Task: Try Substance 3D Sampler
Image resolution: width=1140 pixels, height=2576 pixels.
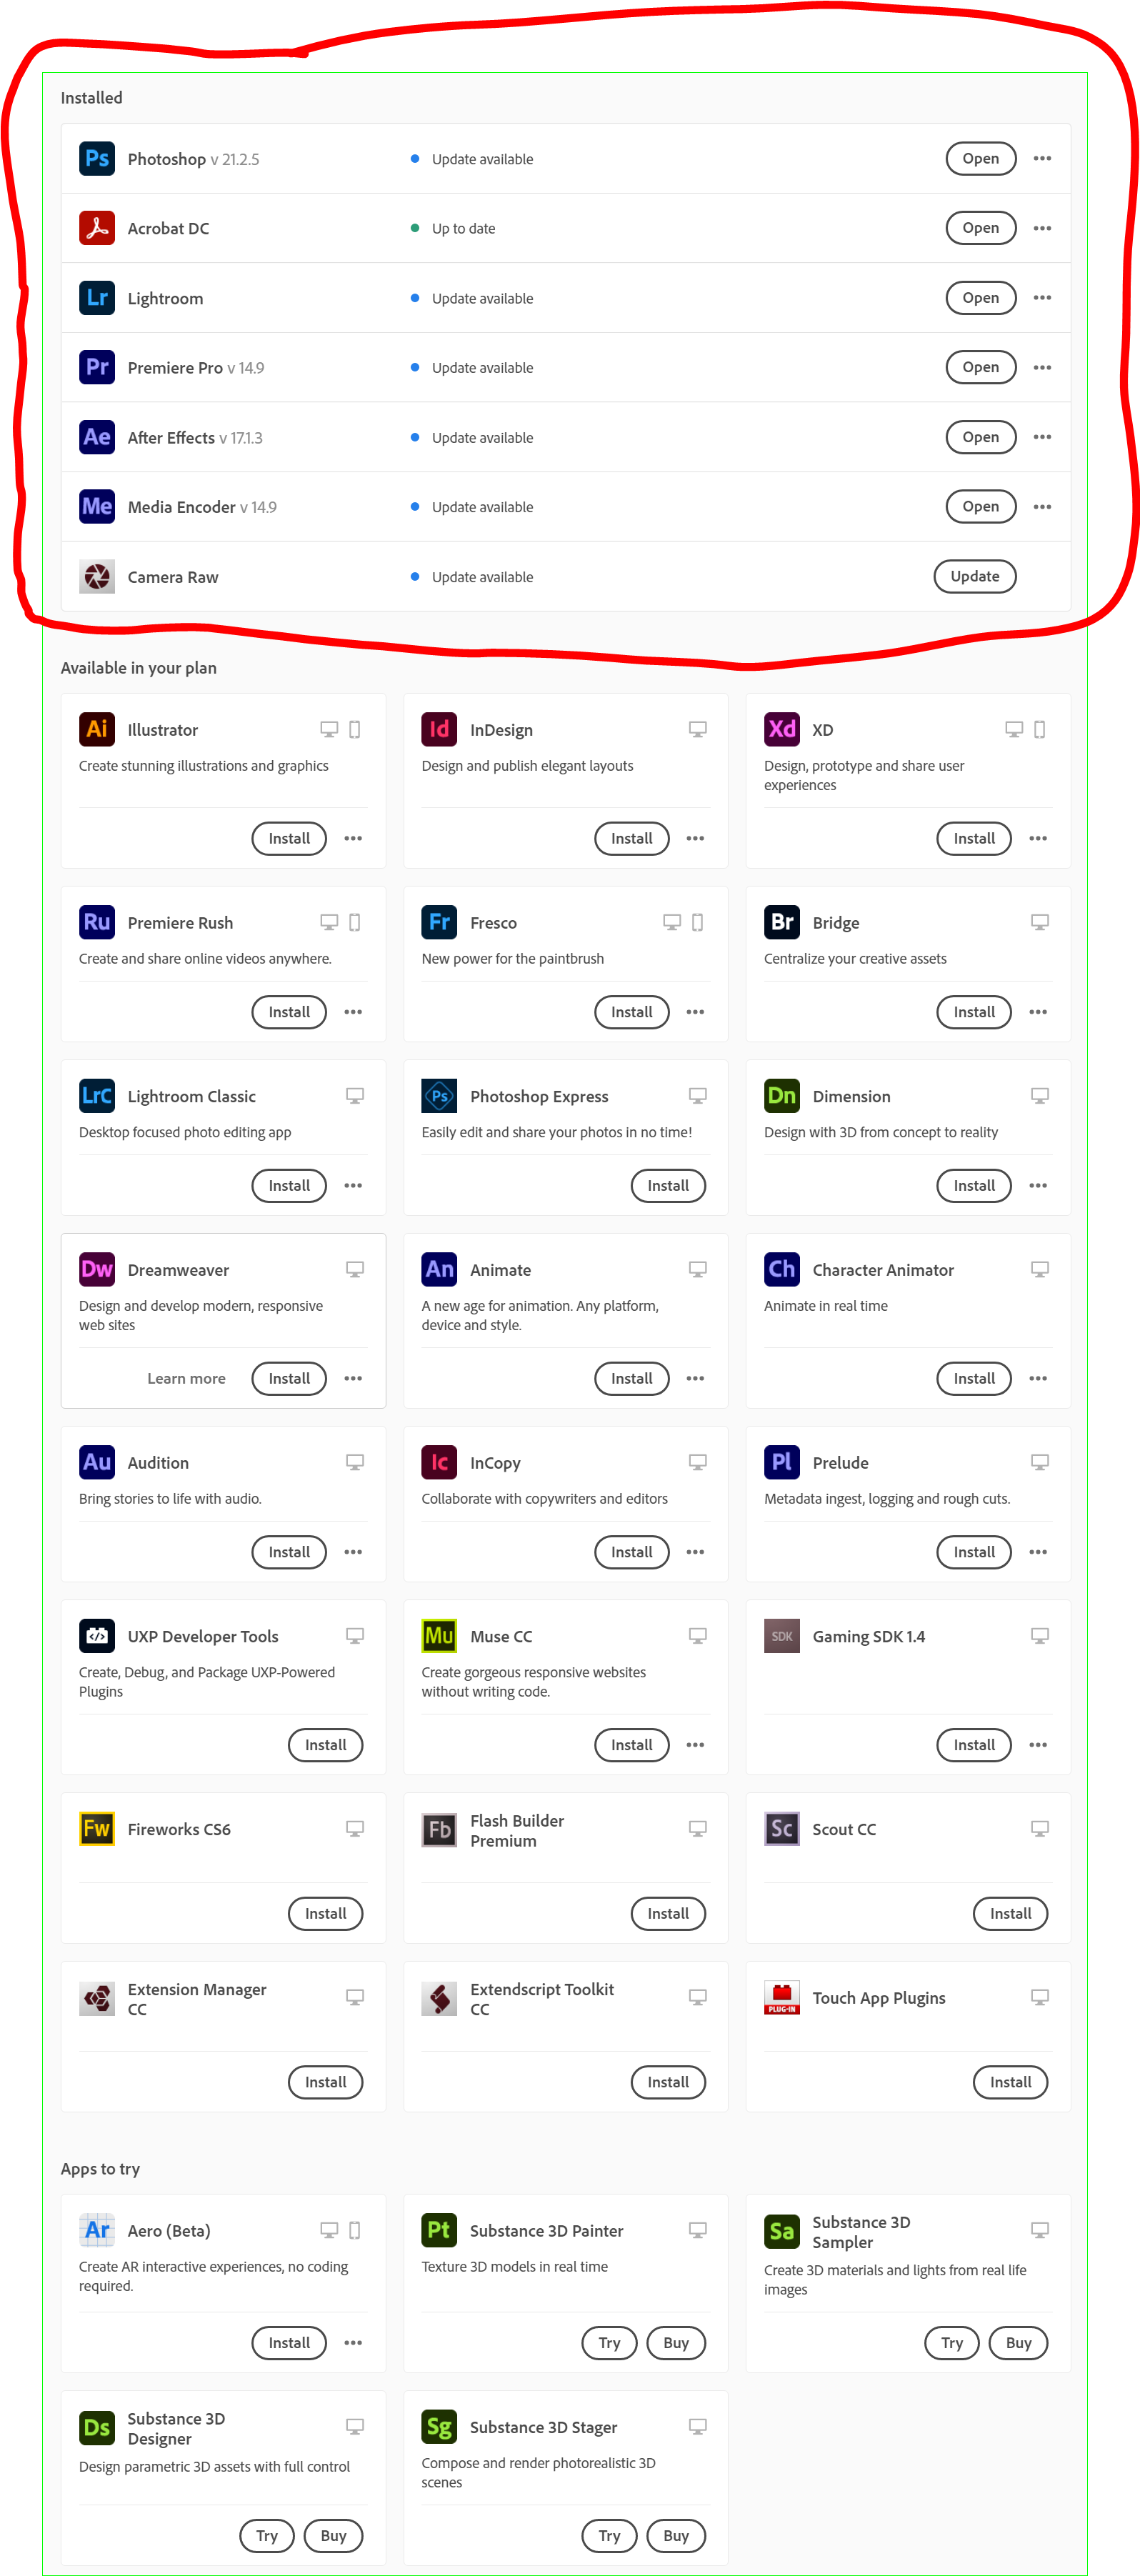Action: 952,2343
